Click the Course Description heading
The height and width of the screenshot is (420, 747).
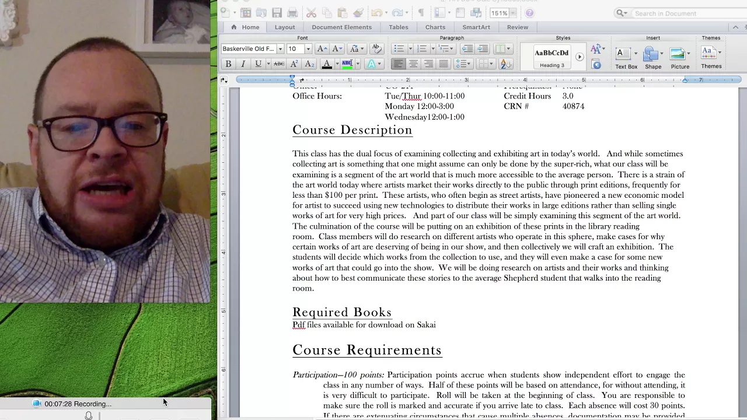[x=352, y=130]
